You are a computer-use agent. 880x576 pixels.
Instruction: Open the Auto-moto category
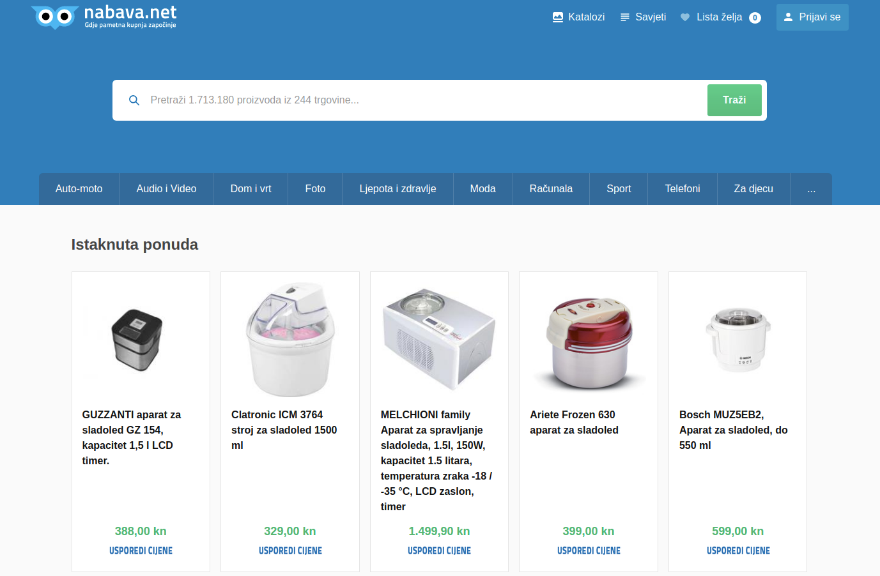(x=79, y=189)
